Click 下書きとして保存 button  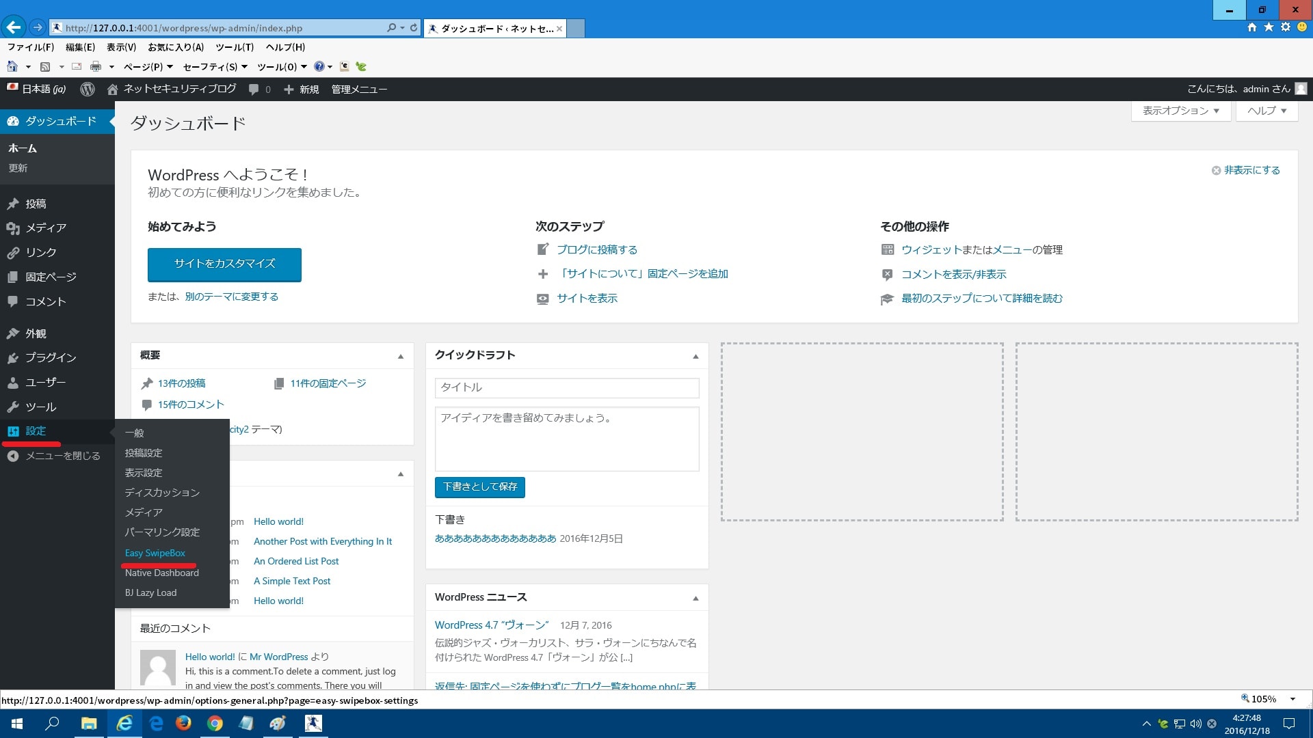pyautogui.click(x=479, y=487)
